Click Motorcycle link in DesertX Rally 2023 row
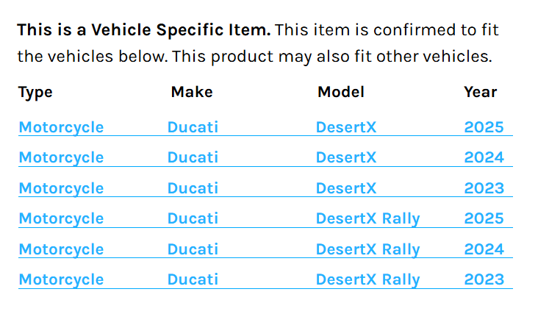538x314 pixels. coord(61,279)
